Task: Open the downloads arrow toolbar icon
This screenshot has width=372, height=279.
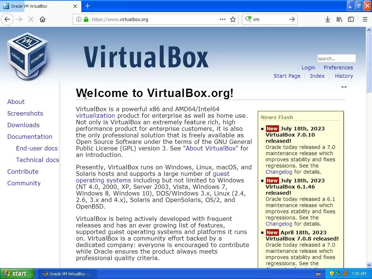Action: (x=328, y=20)
